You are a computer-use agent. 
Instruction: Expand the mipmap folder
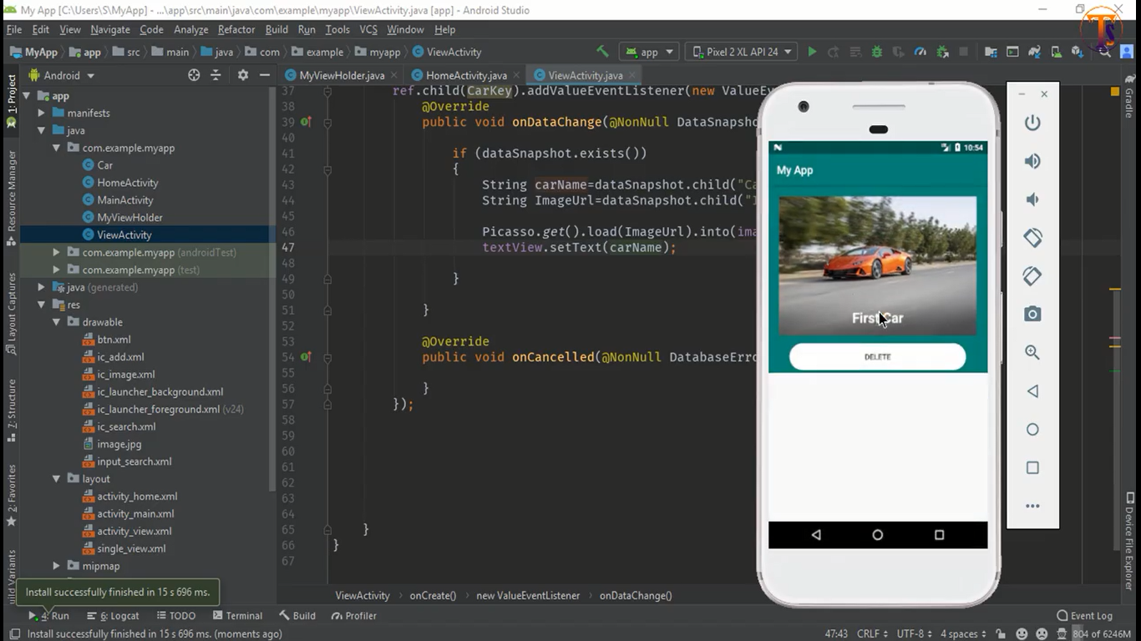click(56, 566)
